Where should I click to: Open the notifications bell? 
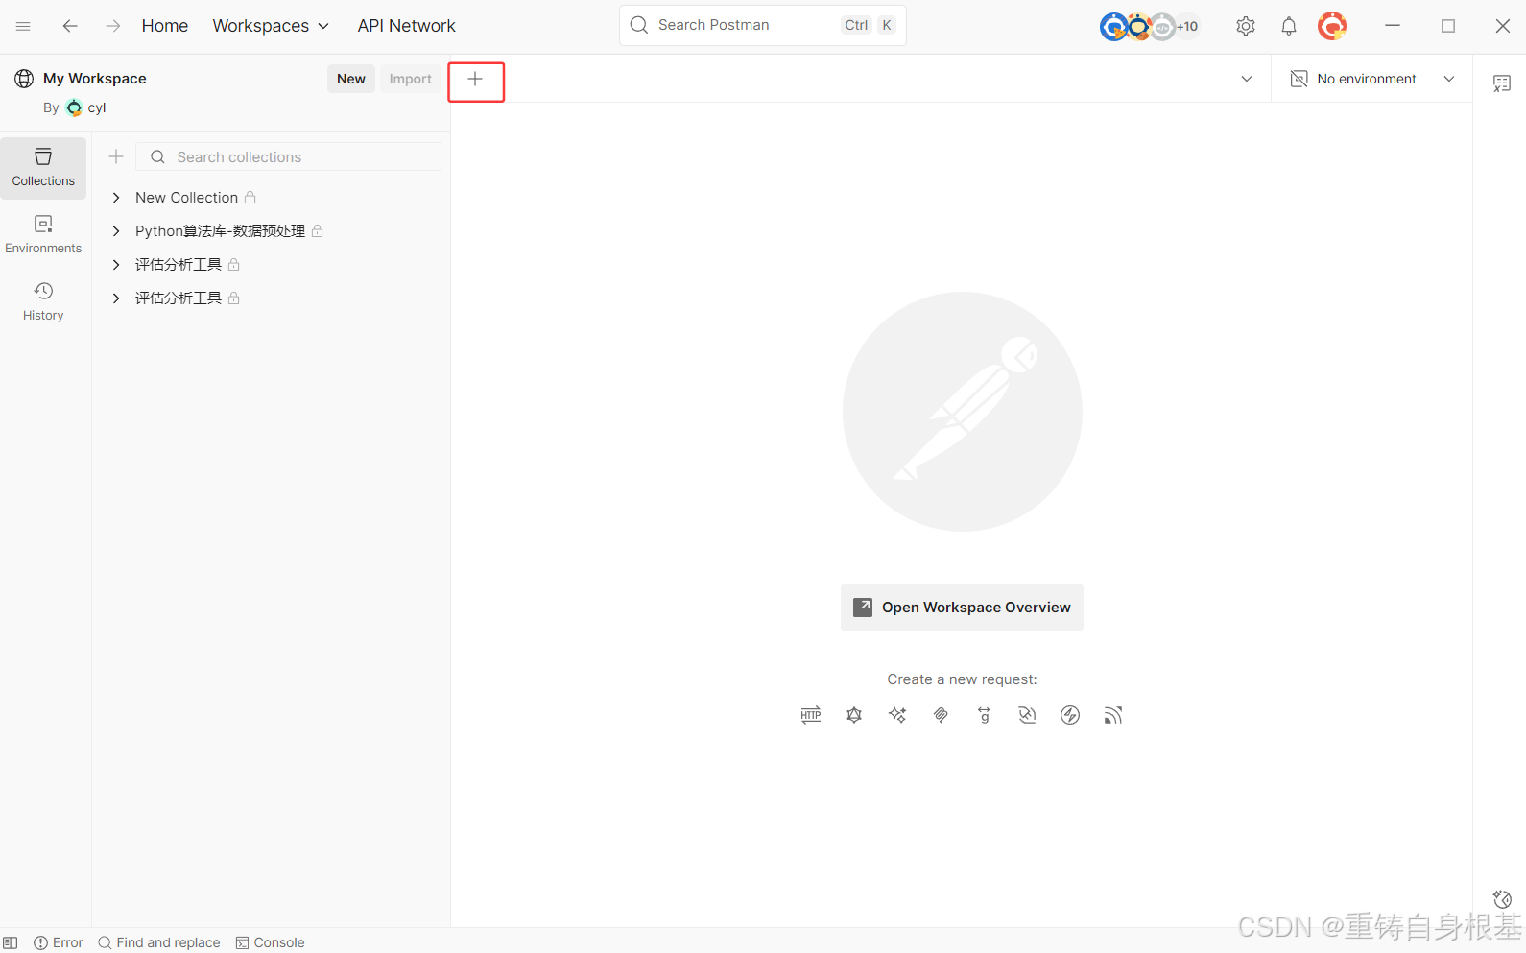[x=1289, y=26]
